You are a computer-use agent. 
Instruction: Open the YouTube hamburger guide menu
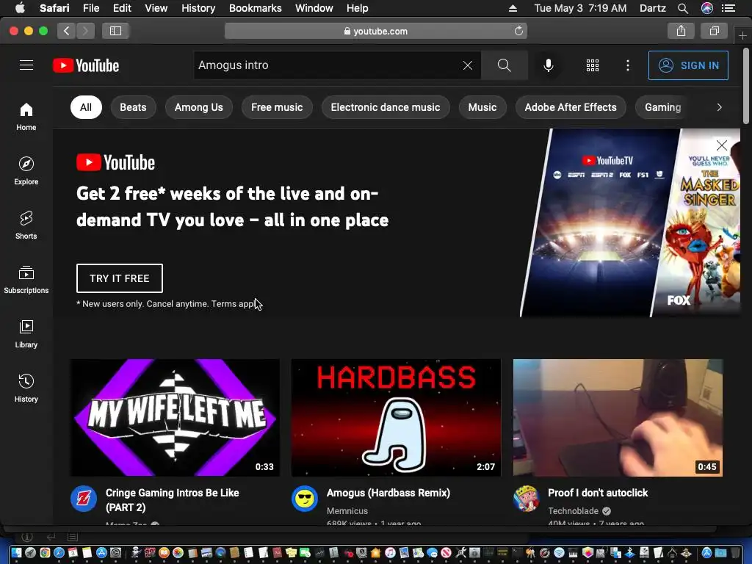(26, 65)
